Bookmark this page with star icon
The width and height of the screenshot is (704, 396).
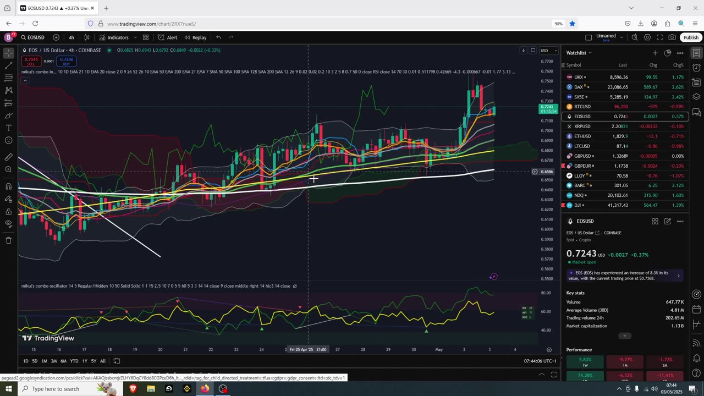[573, 24]
